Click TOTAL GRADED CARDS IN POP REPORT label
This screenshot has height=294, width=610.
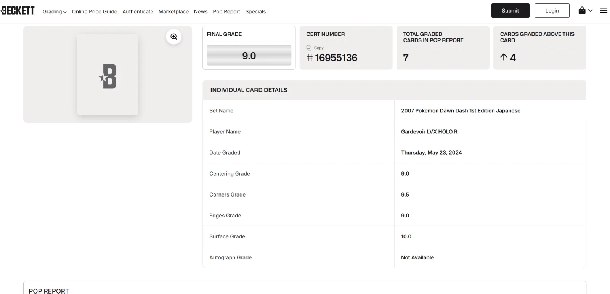(x=433, y=37)
